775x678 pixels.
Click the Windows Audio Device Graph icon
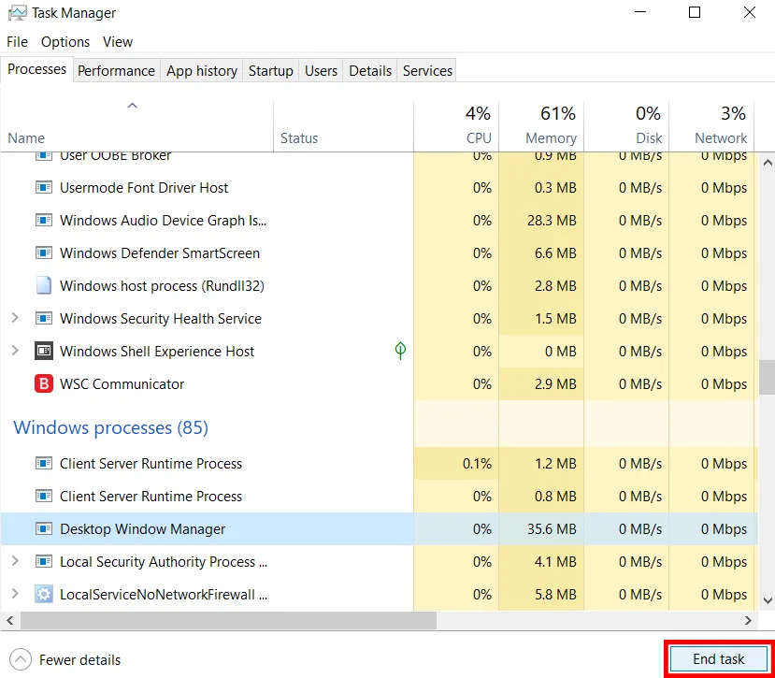coord(43,220)
